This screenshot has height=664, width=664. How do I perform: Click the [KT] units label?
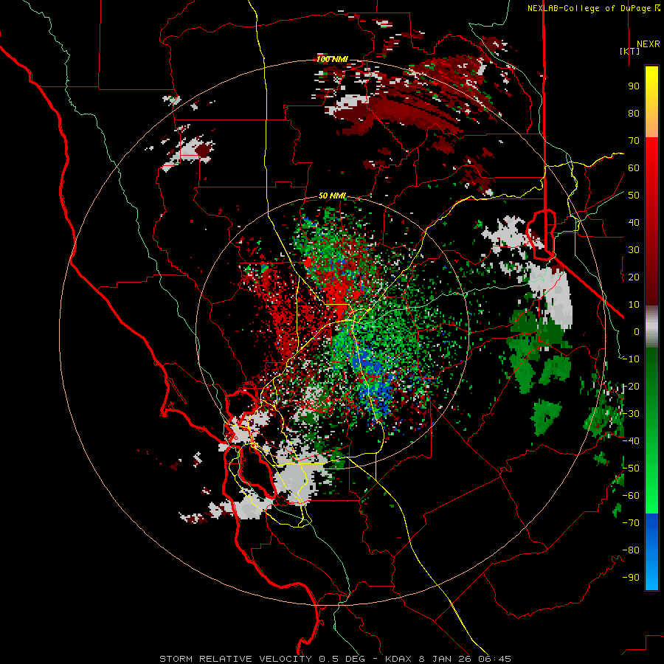point(629,51)
